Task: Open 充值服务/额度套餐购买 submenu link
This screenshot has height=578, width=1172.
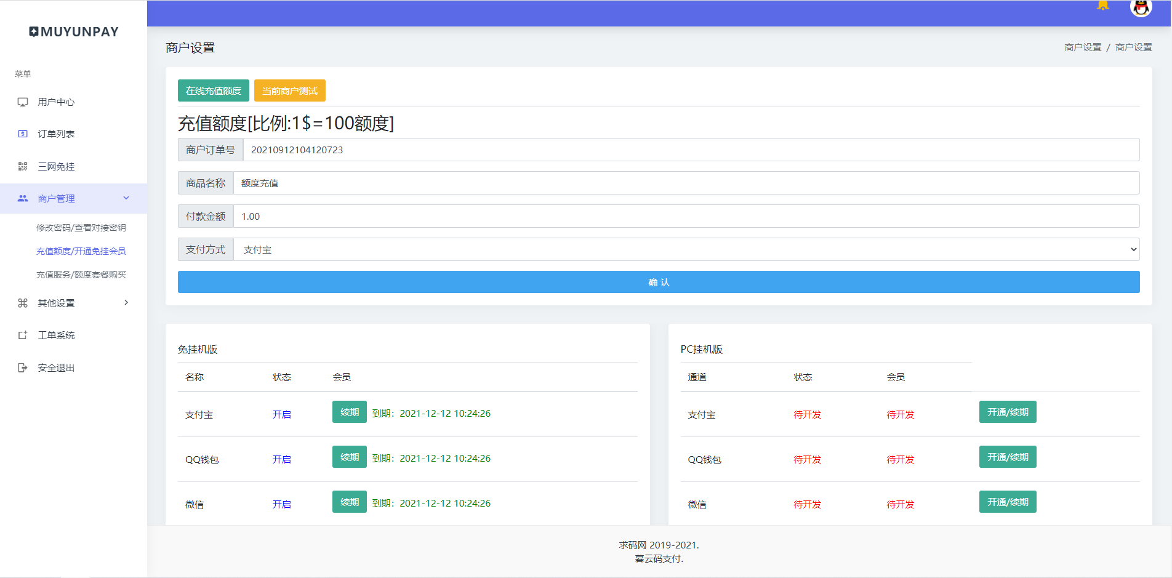Action: [x=81, y=275]
